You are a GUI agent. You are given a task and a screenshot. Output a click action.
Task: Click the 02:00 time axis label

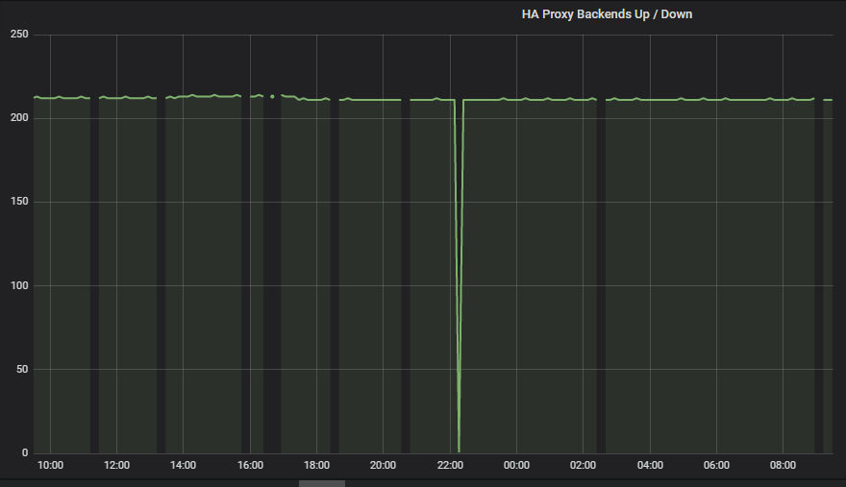(583, 465)
